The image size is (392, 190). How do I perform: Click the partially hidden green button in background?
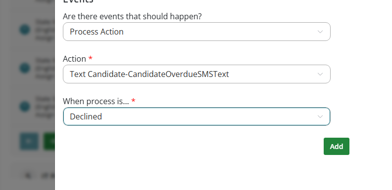pos(49,141)
